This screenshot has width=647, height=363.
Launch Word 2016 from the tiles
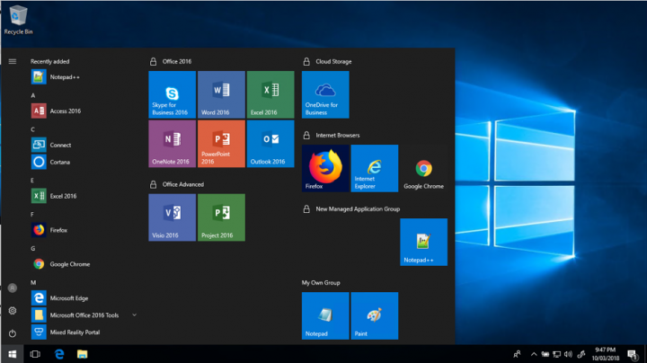pyautogui.click(x=221, y=94)
